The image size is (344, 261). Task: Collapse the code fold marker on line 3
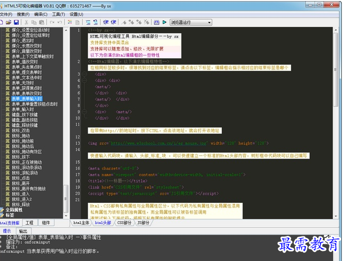tap(84, 74)
